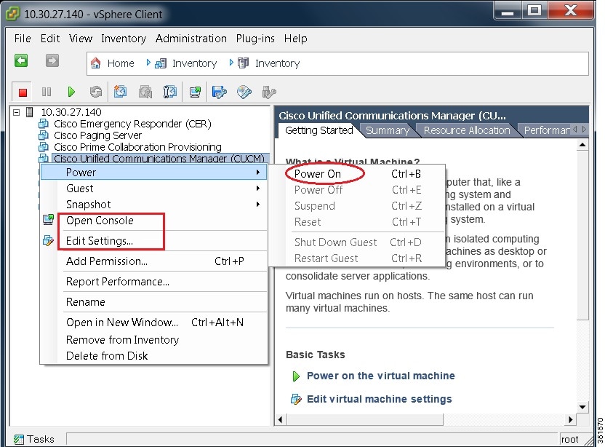Viewport: 605px width, 447px height.
Task: Click the Revert to Snapshot toolbar icon
Action: [x=145, y=92]
